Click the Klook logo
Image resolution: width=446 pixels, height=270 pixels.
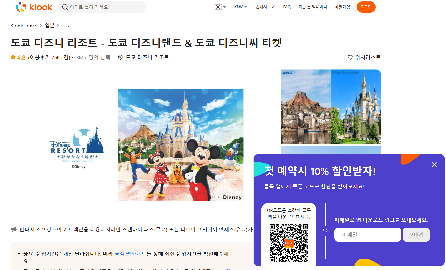pyautogui.click(x=34, y=7)
